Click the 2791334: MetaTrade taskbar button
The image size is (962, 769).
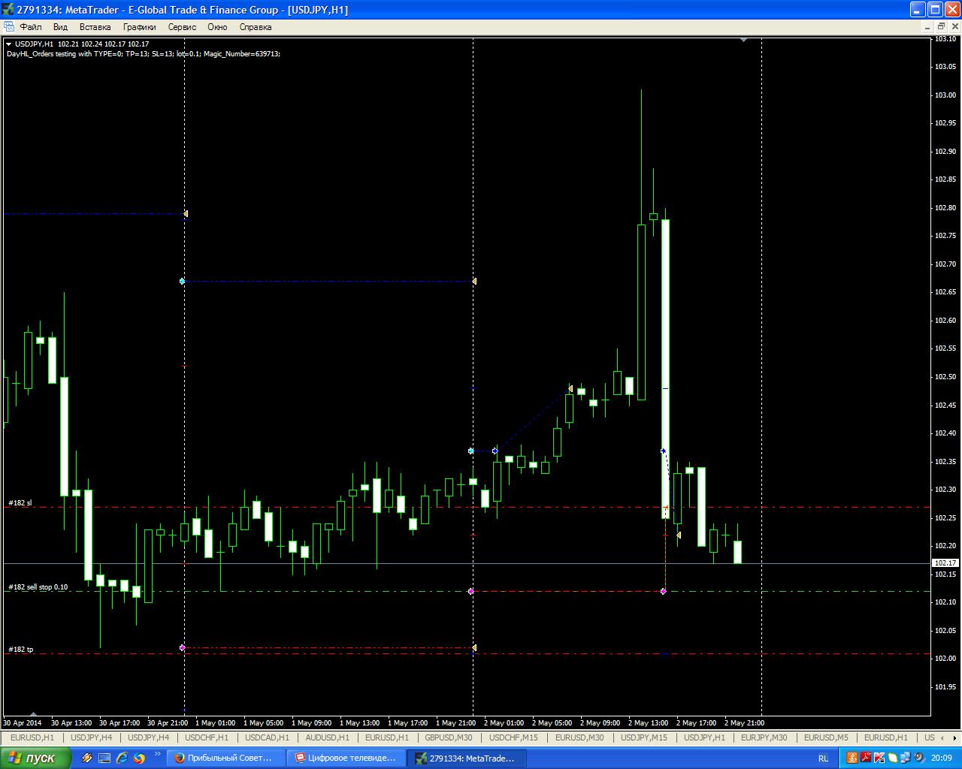(467, 758)
